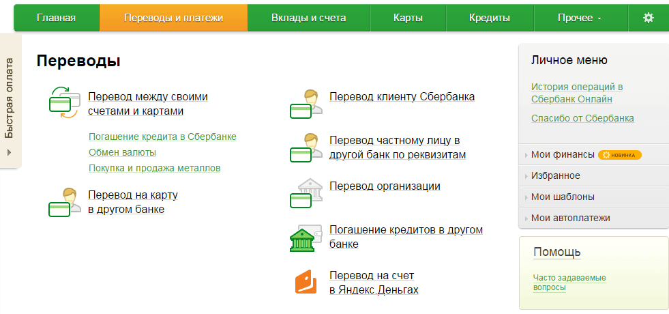Expand the Мои финансы section
This screenshot has height=314, width=669.
pos(593,155)
